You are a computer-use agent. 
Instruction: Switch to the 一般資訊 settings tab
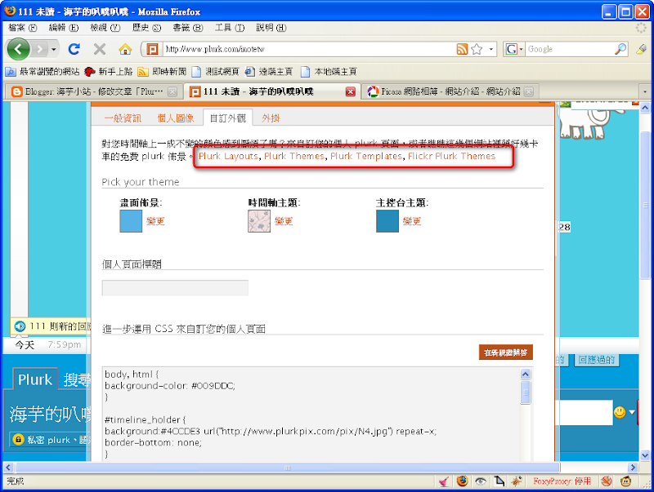(x=123, y=118)
